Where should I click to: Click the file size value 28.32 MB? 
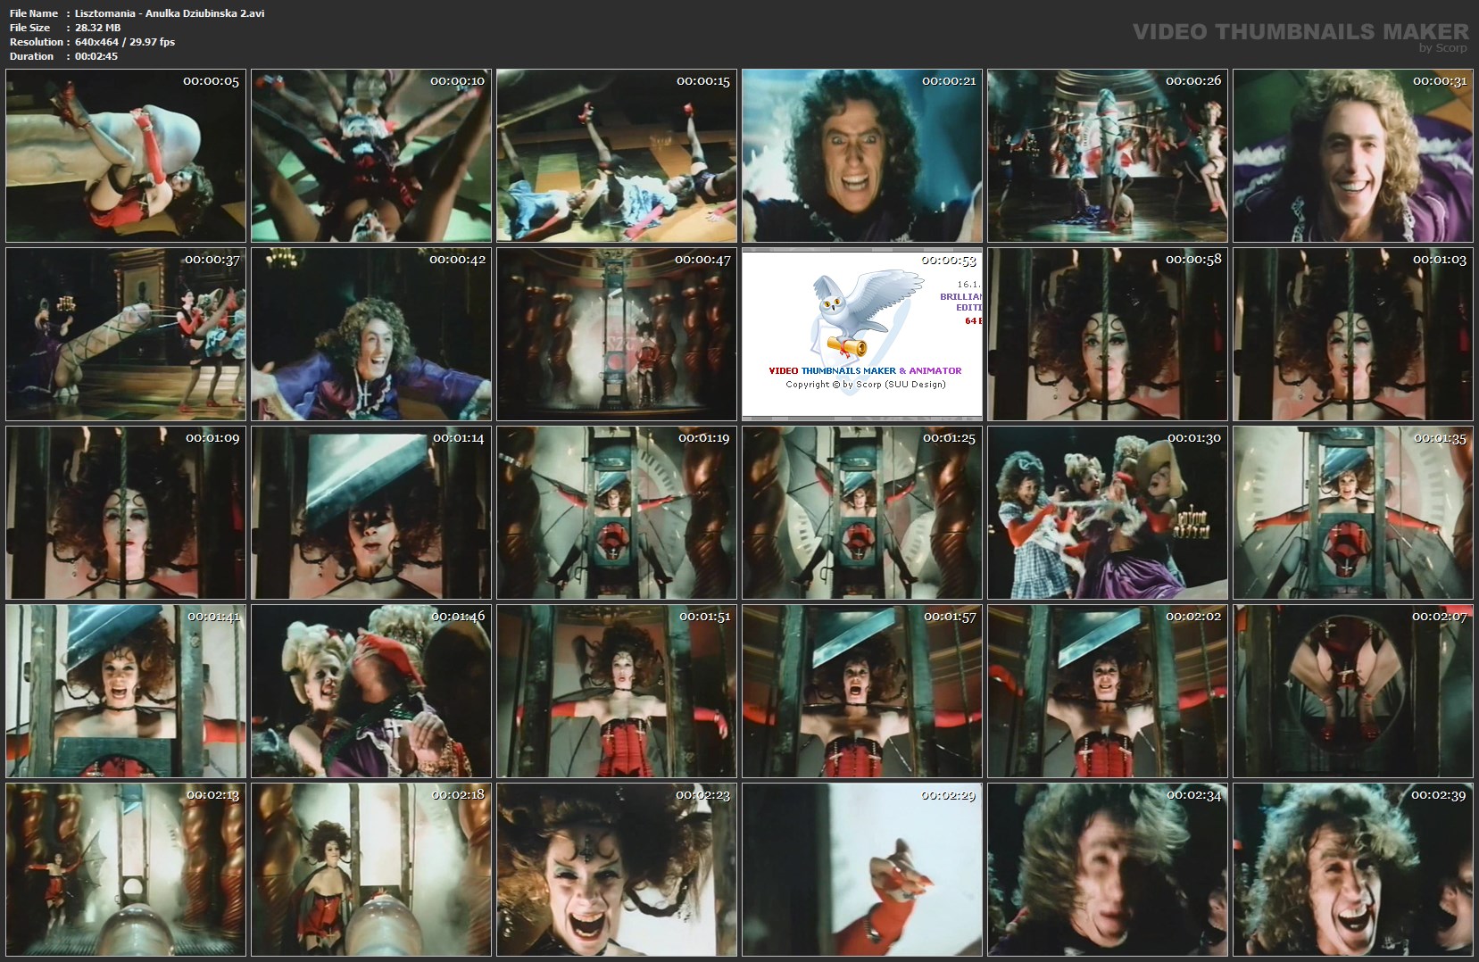click(x=98, y=28)
